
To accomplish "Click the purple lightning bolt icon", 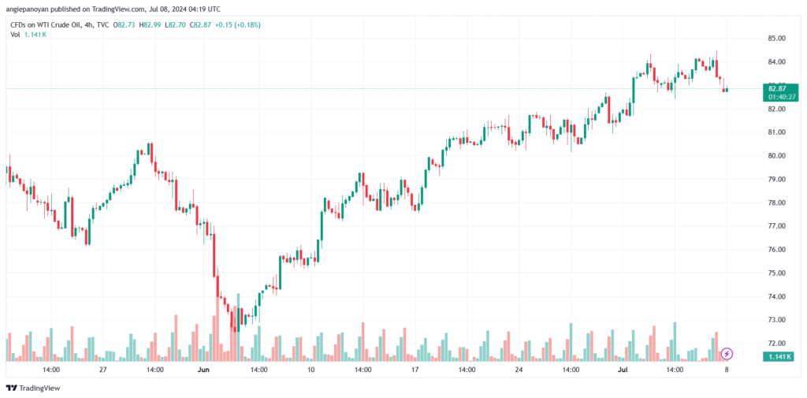I will pyautogui.click(x=727, y=354).
